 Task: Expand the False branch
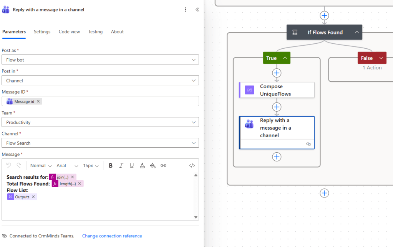click(381, 58)
